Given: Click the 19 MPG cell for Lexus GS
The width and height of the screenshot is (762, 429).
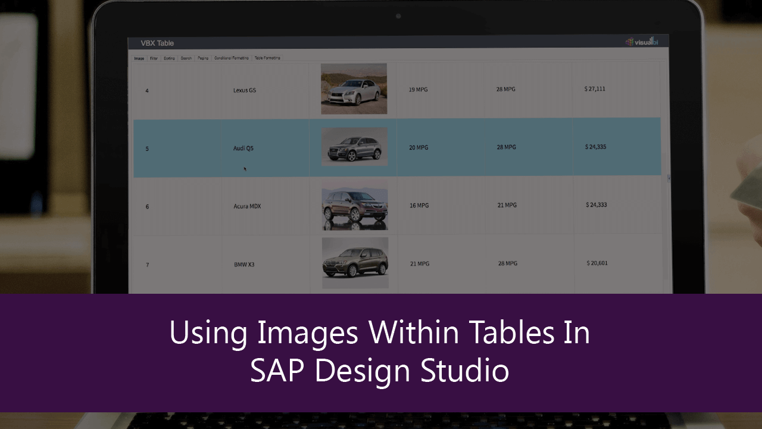Looking at the screenshot, I should tap(418, 89).
